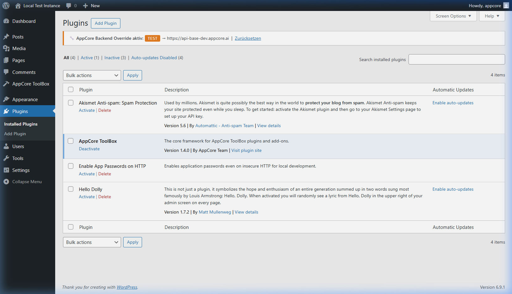The width and height of the screenshot is (512, 294).
Task: Check the select-all plugins checkbox
Action: coord(71,89)
